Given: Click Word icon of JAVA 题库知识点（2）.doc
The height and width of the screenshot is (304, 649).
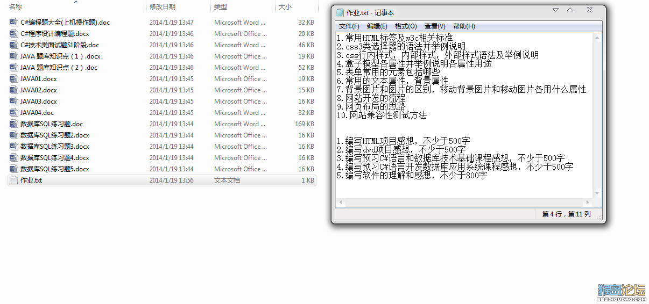Looking at the screenshot, I should tap(14, 68).
